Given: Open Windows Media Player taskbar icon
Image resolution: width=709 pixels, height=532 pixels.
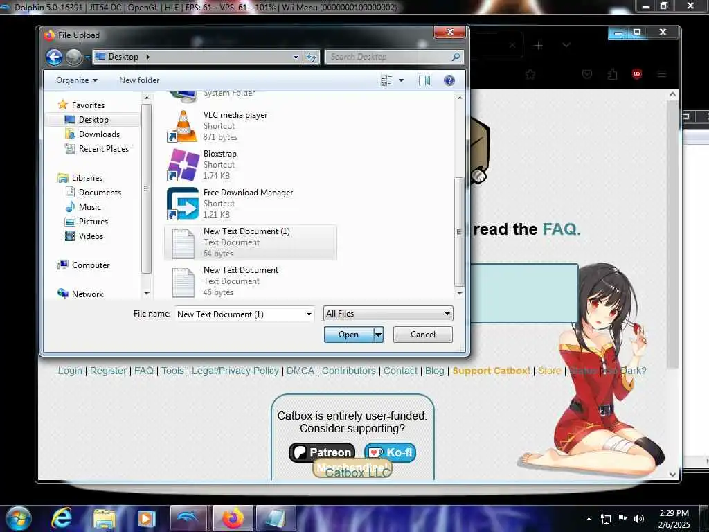Looking at the screenshot, I should (x=146, y=519).
